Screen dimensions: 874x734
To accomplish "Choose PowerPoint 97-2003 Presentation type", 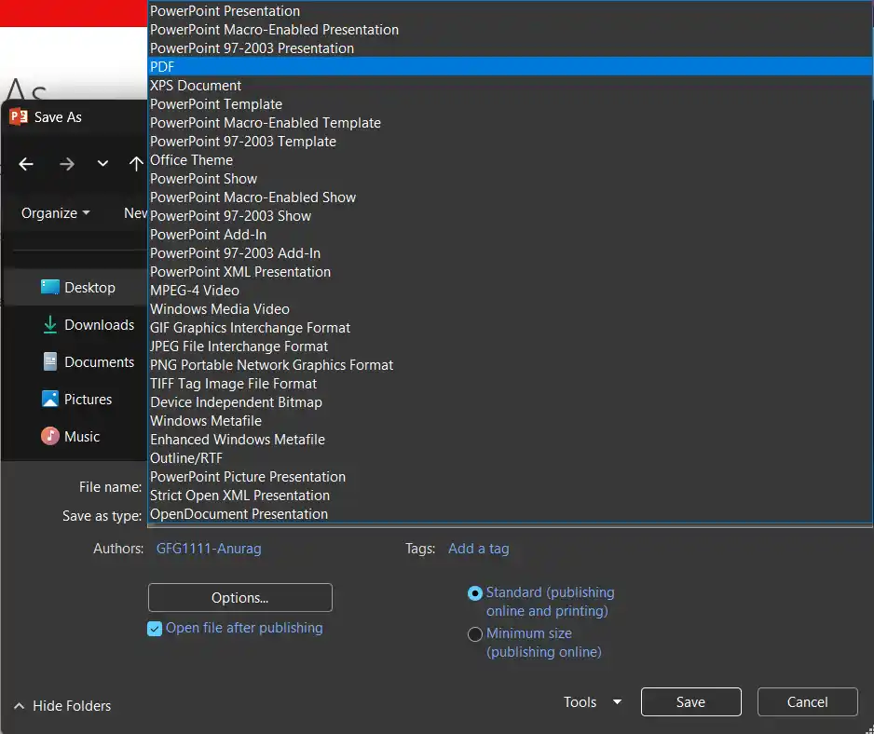I will pyautogui.click(x=510, y=48).
